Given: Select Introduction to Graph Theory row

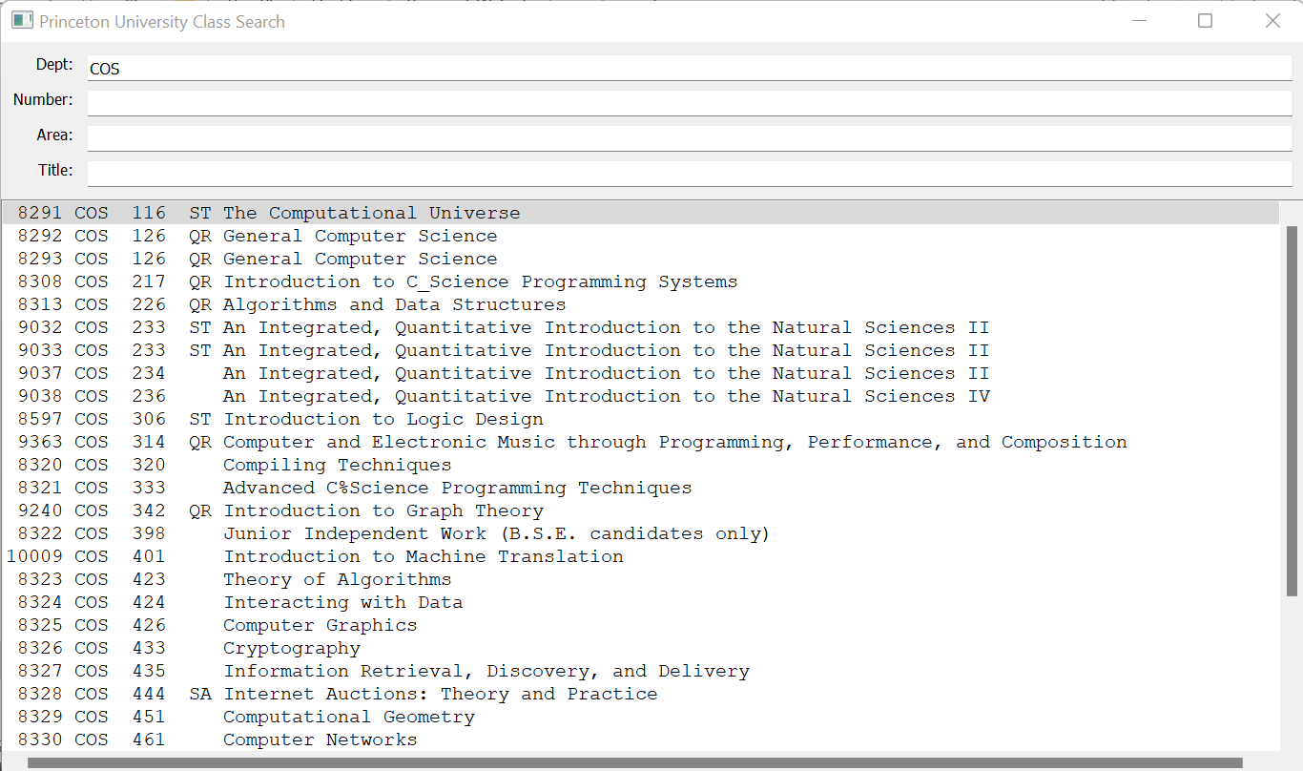Looking at the screenshot, I should (x=641, y=511).
